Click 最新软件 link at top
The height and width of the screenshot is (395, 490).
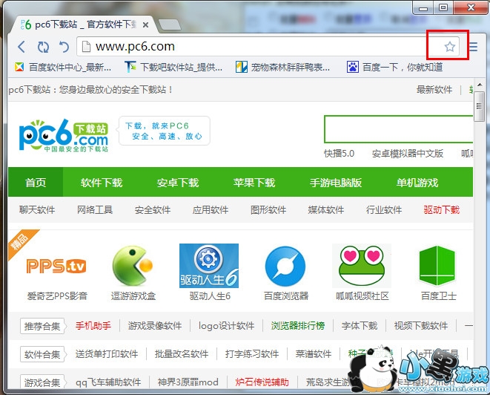click(x=434, y=90)
